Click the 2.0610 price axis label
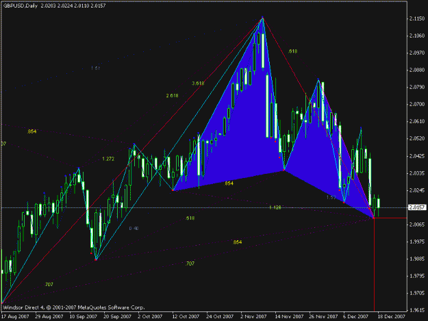The image size is (428, 321). (x=417, y=121)
